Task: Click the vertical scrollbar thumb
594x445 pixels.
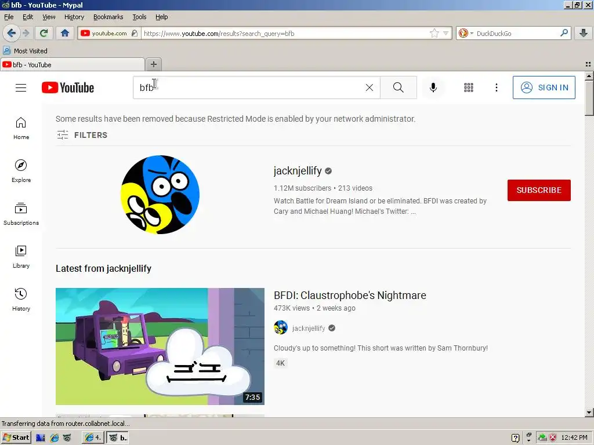Action: pos(589,98)
